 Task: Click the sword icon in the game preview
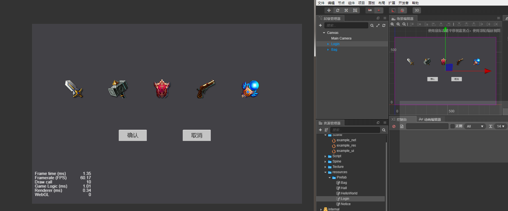point(74,89)
